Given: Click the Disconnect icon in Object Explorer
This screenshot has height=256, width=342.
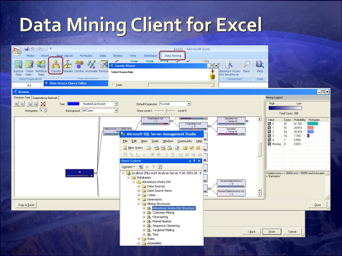Looking at the screenshot, I should coord(141,167).
